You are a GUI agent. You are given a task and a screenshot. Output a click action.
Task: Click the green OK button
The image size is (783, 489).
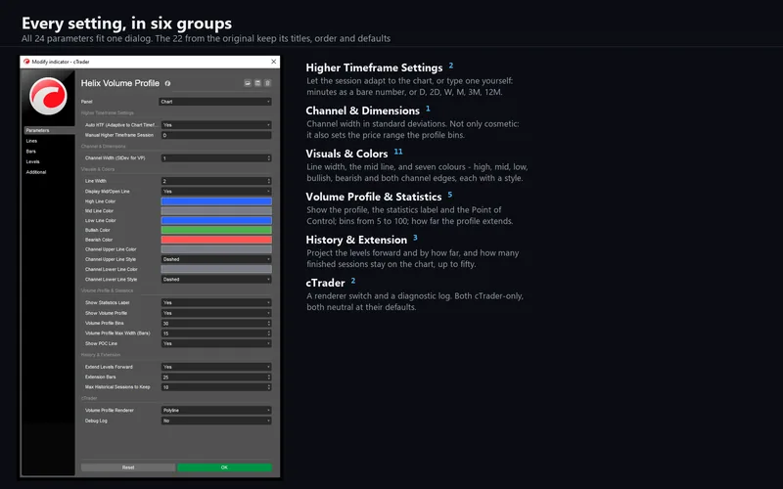point(224,467)
